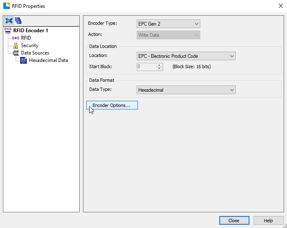
Task: Click the Security padlock icon
Action: pos(16,45)
